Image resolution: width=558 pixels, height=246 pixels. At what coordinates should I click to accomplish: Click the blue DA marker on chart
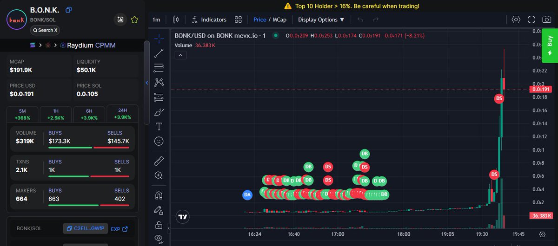coord(247,195)
